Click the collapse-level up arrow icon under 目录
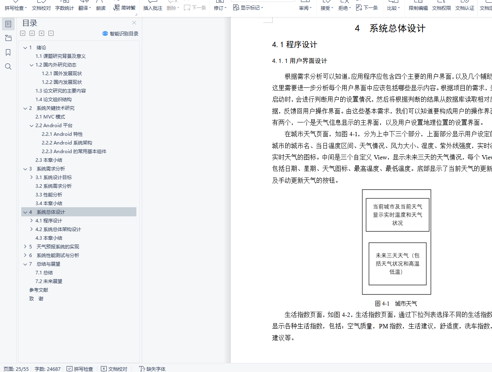This screenshot has height=372, width=492. coord(32,33)
